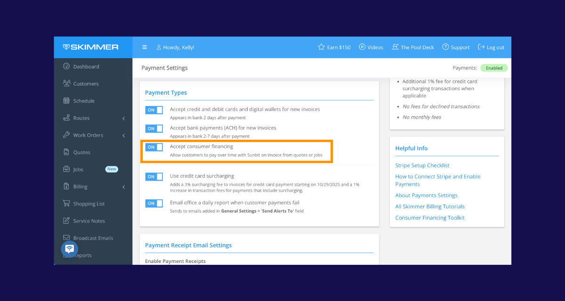This screenshot has height=301, width=565.
Task: Click the Shopping List cart icon
Action: coord(66,204)
